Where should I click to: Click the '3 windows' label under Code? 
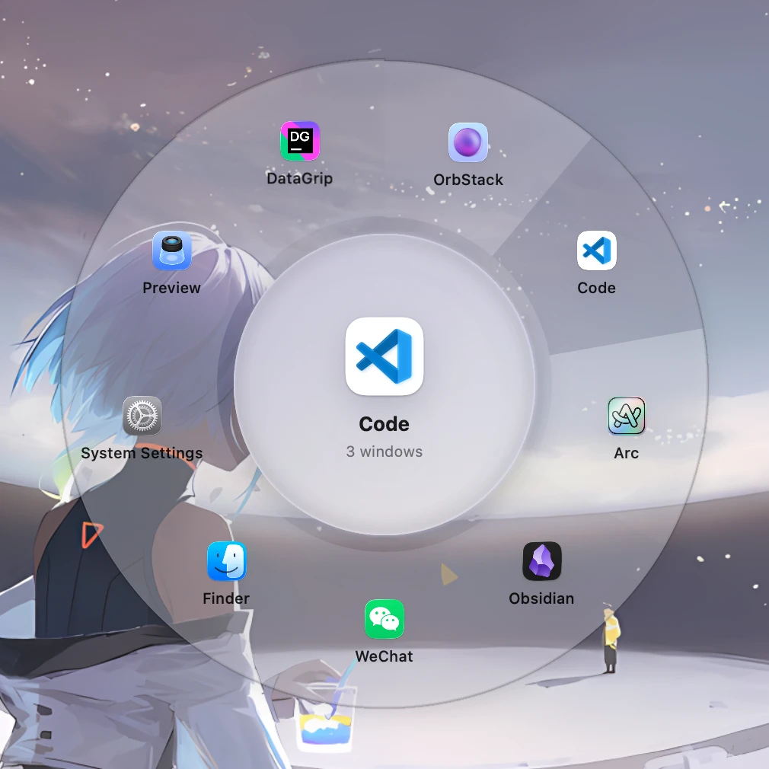pos(384,452)
